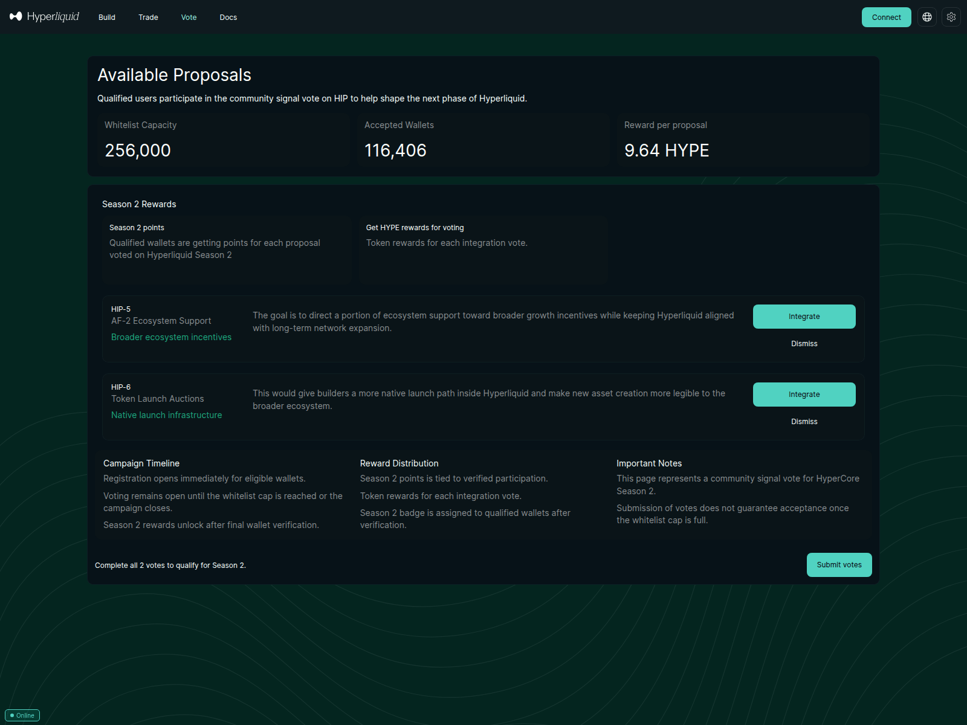
Task: Click the Broader ecosystem incentives link
Action: click(171, 337)
